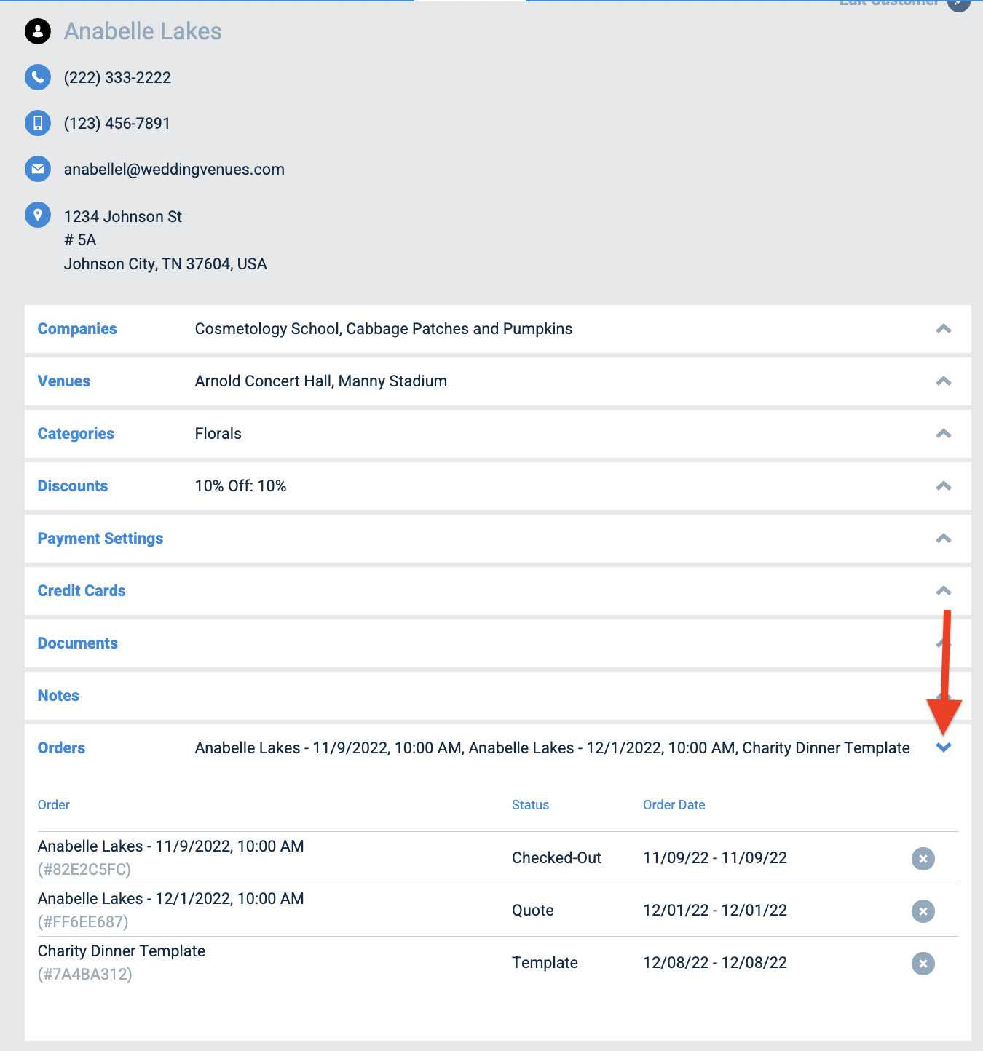
Task: Click the email anabellel@weddingvenues.com
Action: 174,170
